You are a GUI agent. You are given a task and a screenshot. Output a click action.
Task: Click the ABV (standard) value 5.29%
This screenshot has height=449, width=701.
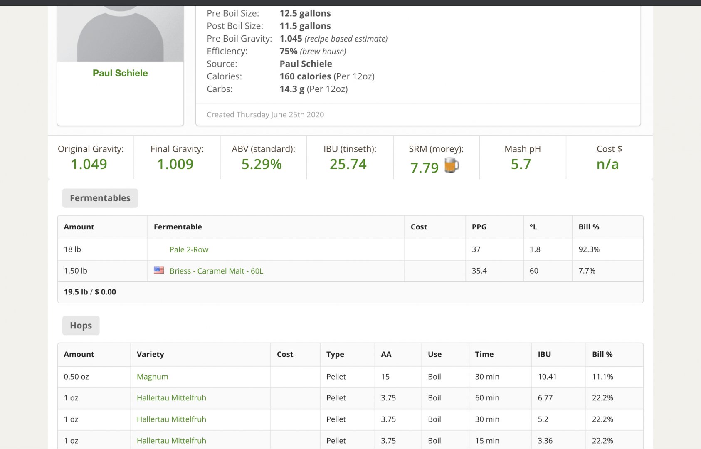[262, 164]
